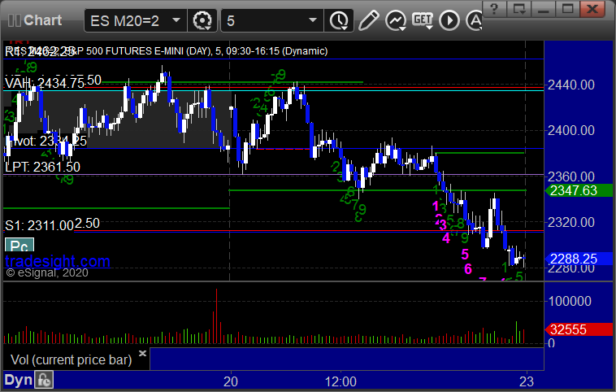
Task: Close the volume study pane with X
Action: (142, 353)
